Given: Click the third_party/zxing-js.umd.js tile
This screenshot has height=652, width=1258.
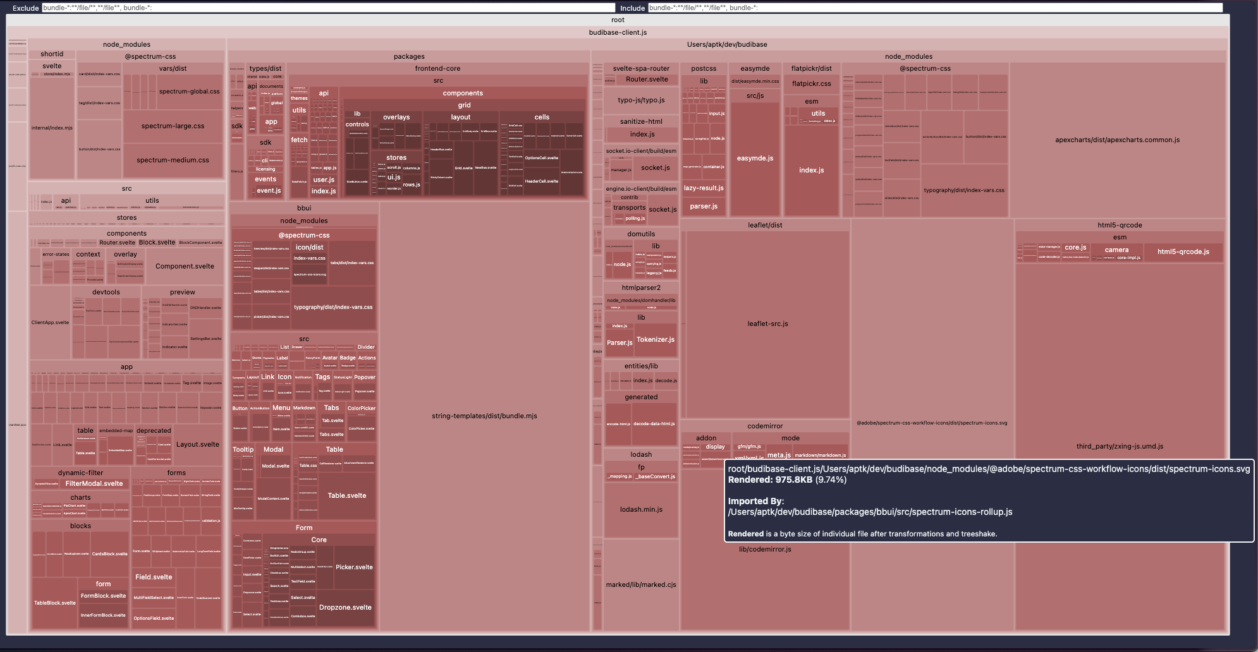Looking at the screenshot, I should 1119,445.
